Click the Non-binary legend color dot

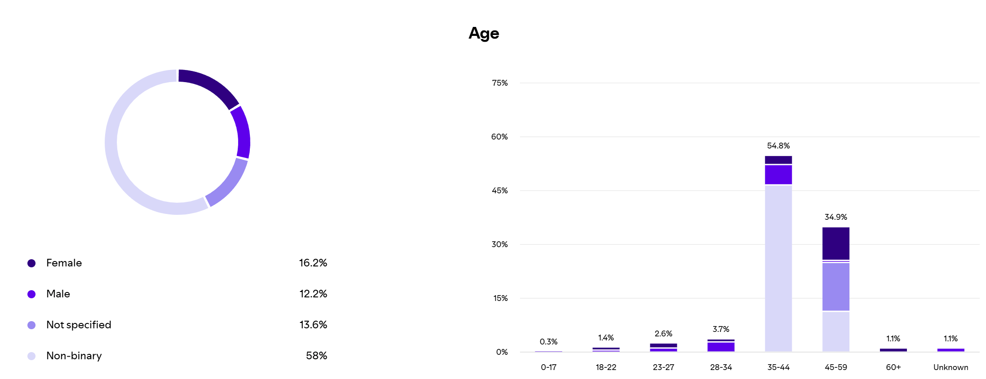31,356
